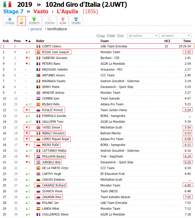Switch to the YOUTH classification tab
Image resolution: width=195 pixels, height=218 pixels.
(x=49, y=21)
